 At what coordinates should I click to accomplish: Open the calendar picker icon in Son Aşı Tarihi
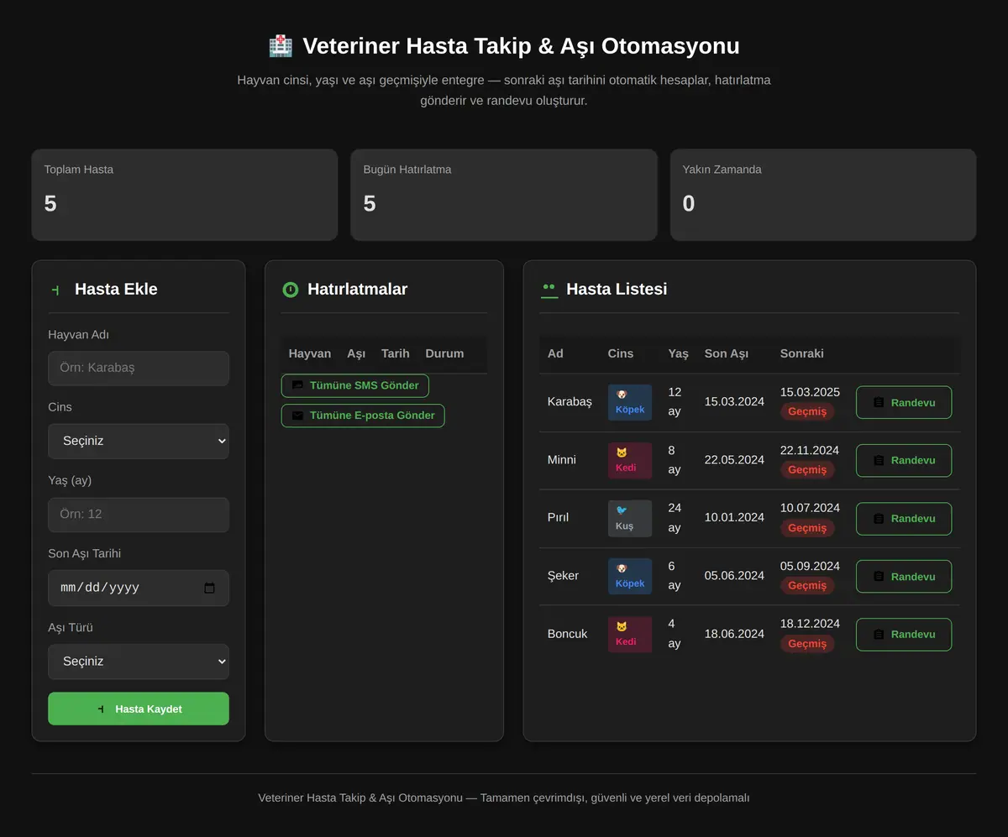209,588
